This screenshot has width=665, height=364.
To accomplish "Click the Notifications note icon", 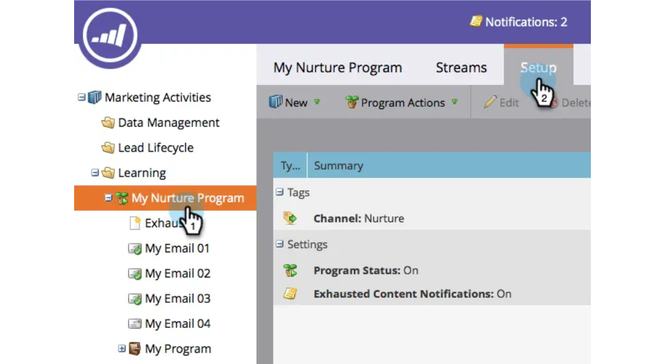I will tap(475, 21).
